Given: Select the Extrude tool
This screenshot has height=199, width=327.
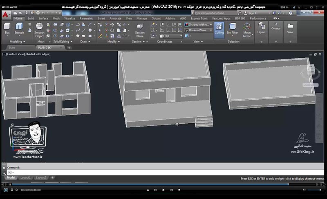Looking at the screenshot, I should [19, 28].
